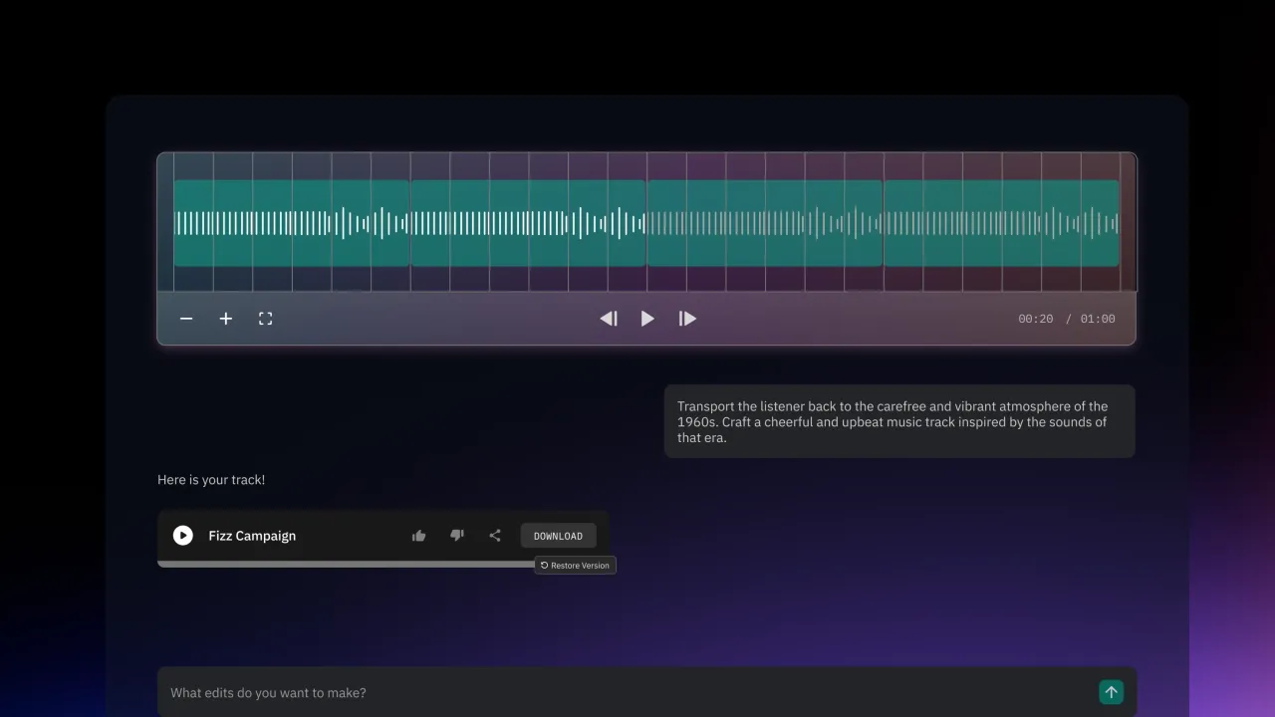
Task: Zoom out the waveform with minus icon
Action: click(x=186, y=319)
